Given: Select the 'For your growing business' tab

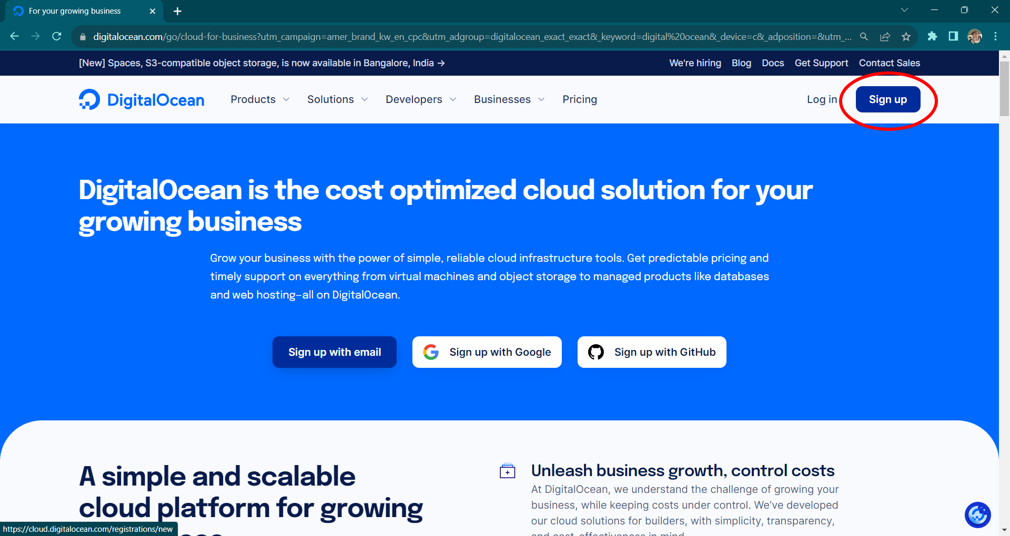Looking at the screenshot, I should (84, 11).
